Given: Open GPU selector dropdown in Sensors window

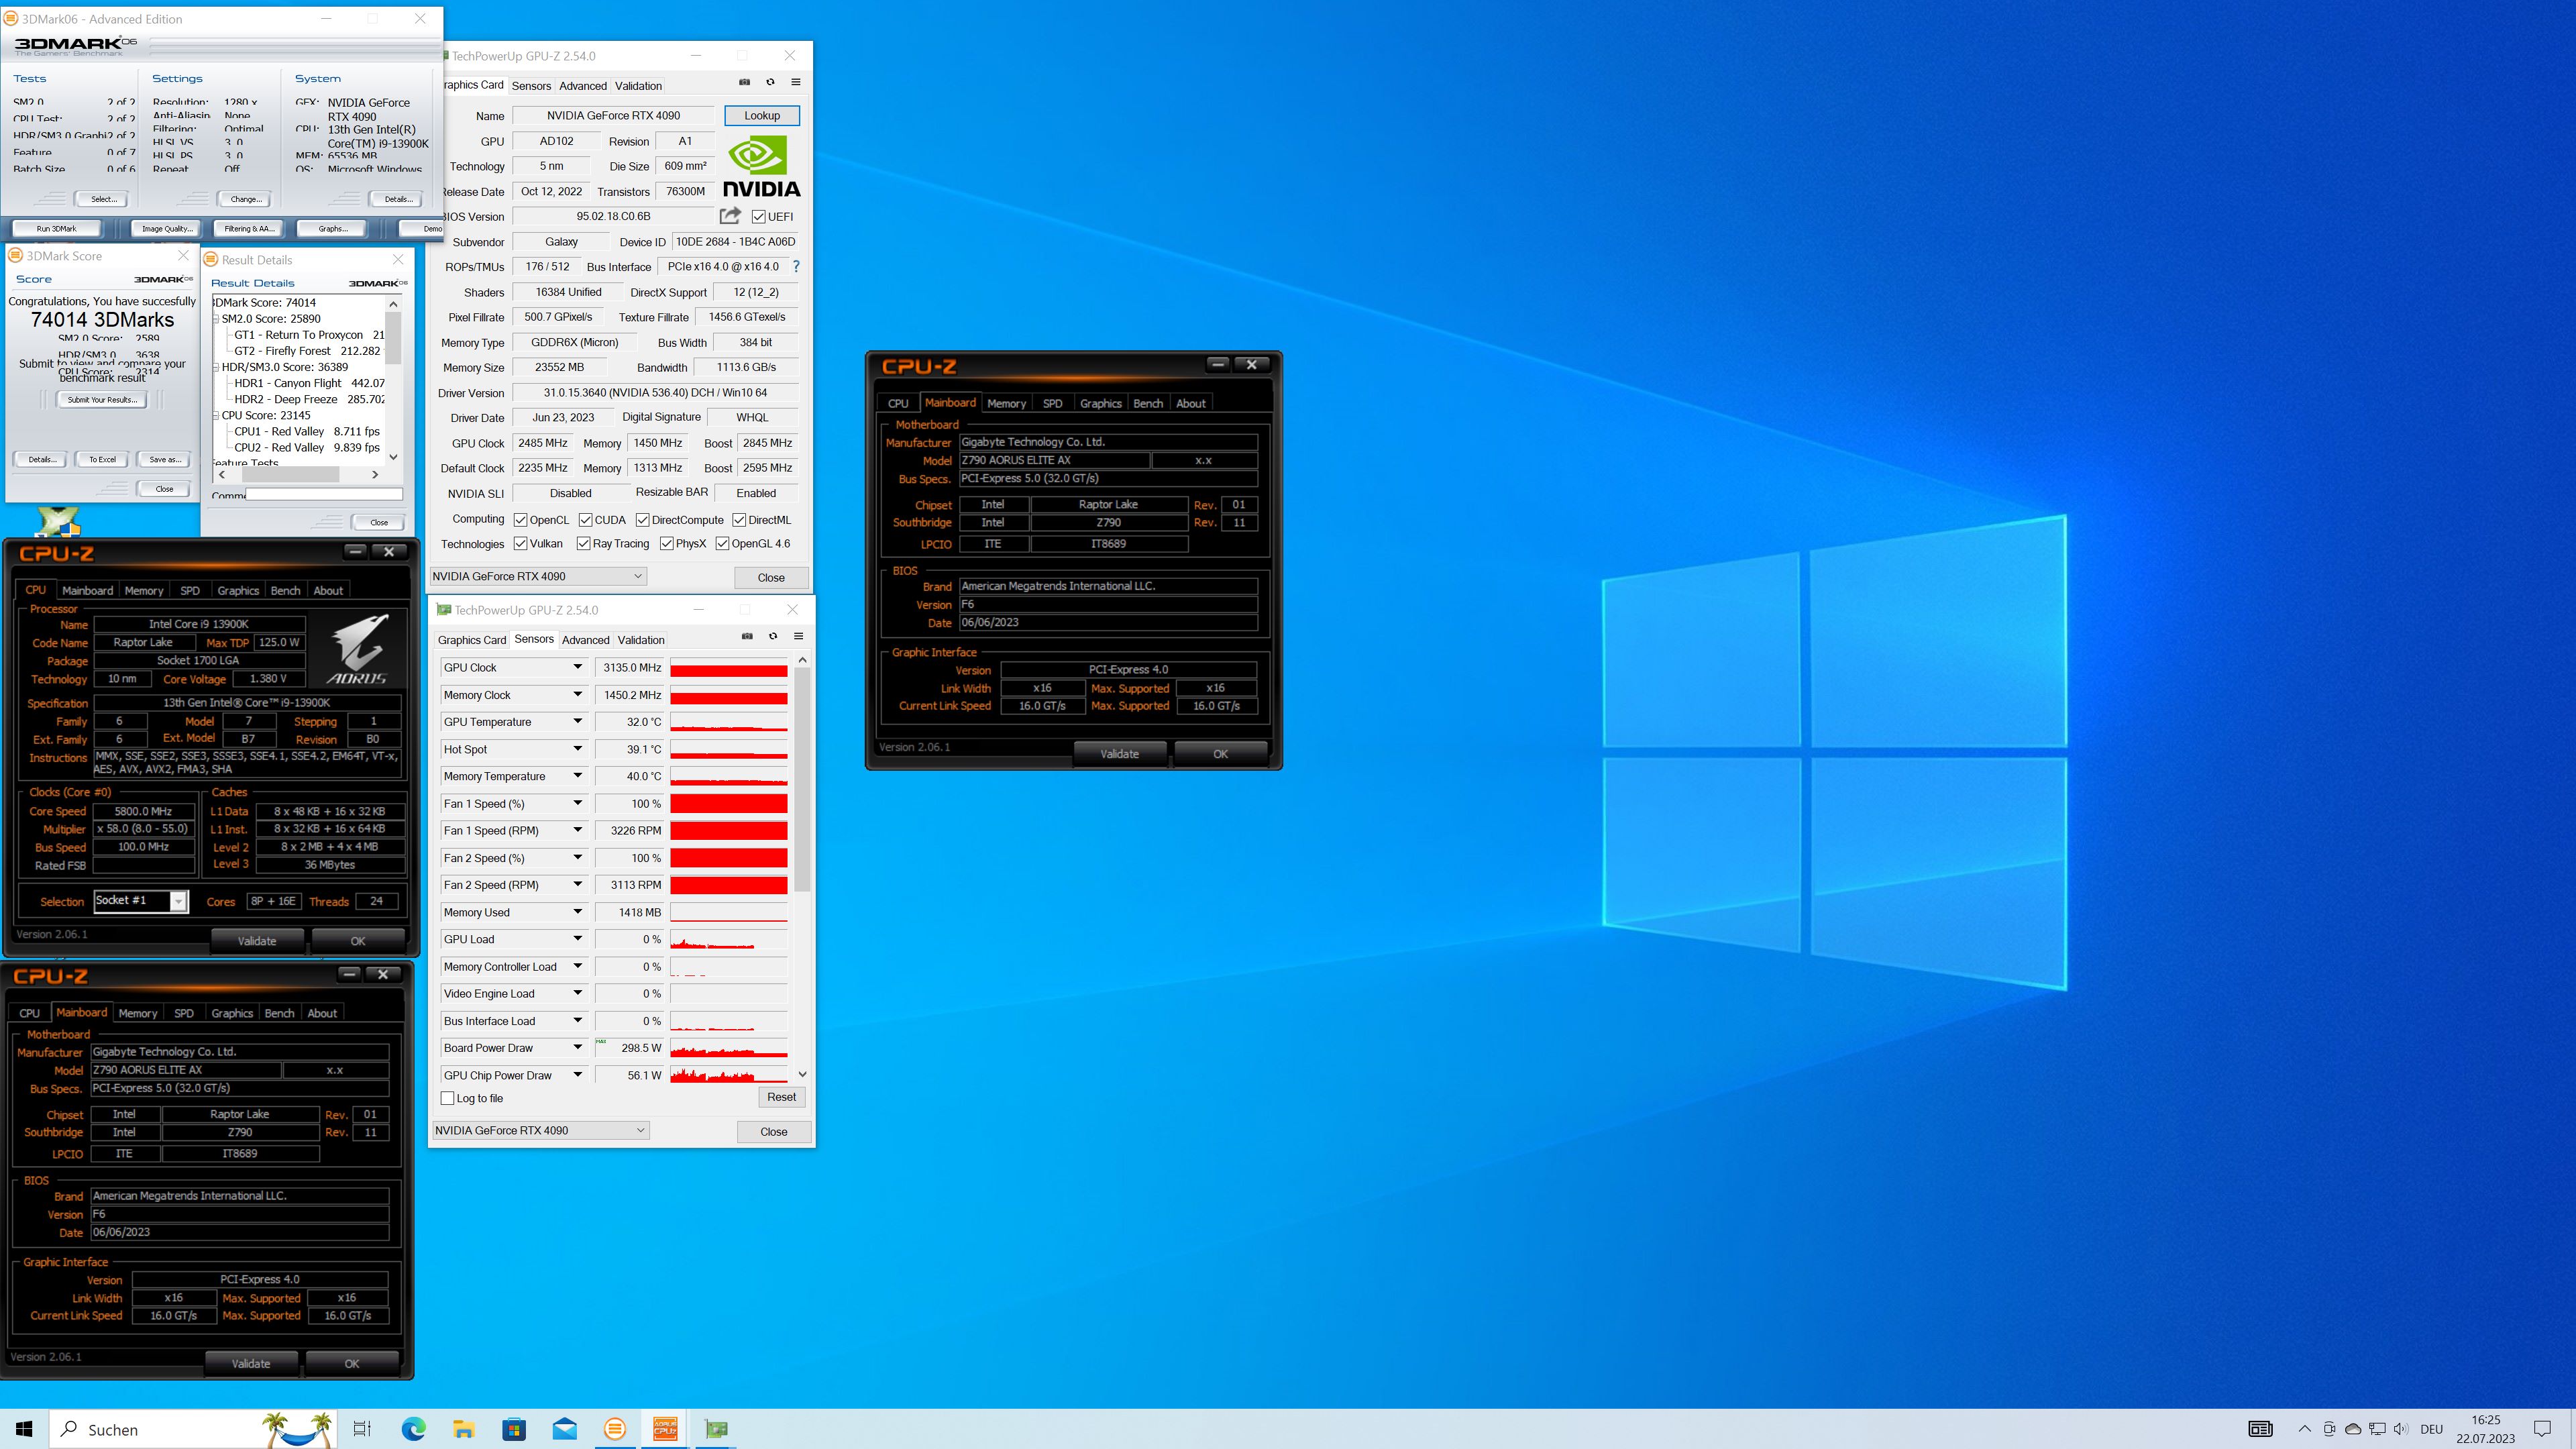Looking at the screenshot, I should tap(541, 1130).
